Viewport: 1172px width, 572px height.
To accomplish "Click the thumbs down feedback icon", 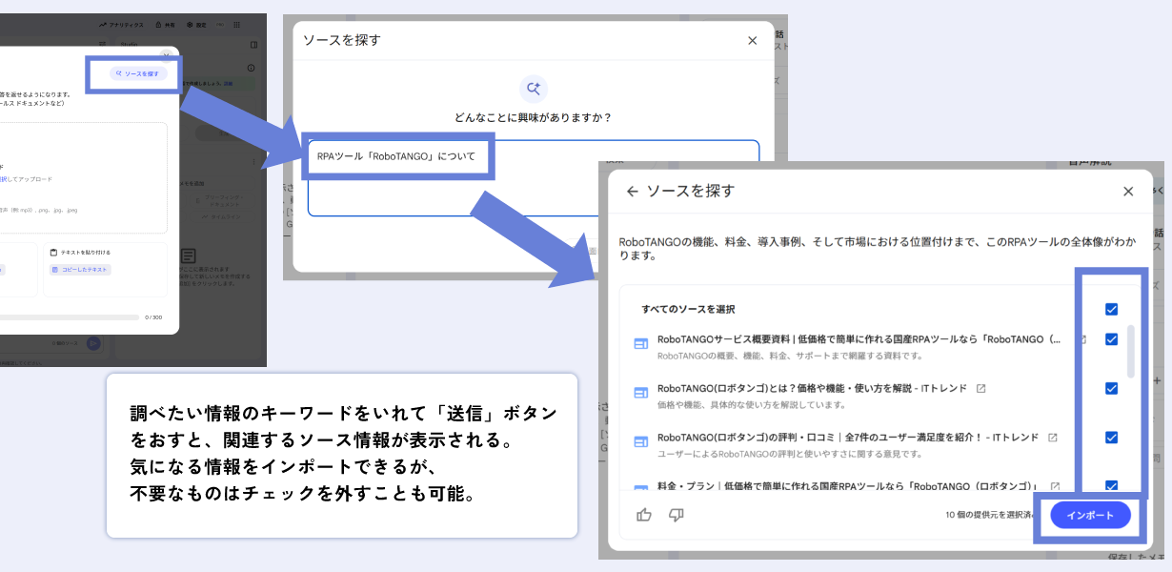I will point(677,515).
